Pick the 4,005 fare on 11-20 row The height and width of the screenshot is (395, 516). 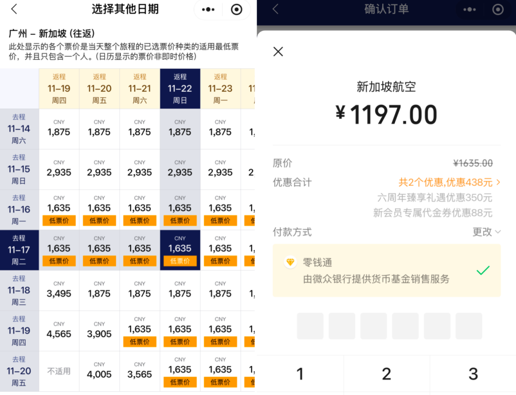99,371
